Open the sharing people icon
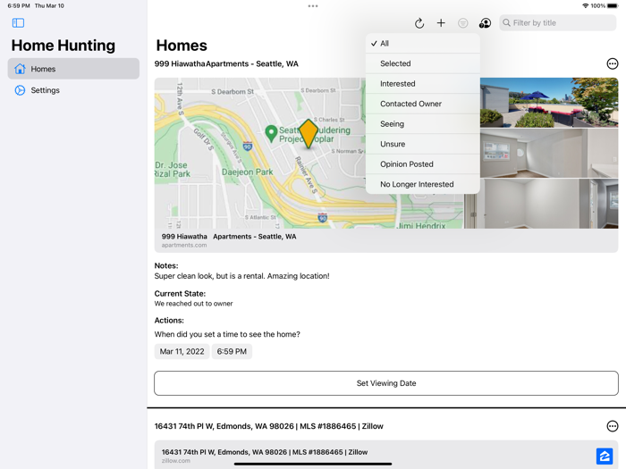The height and width of the screenshot is (469, 626). [485, 23]
